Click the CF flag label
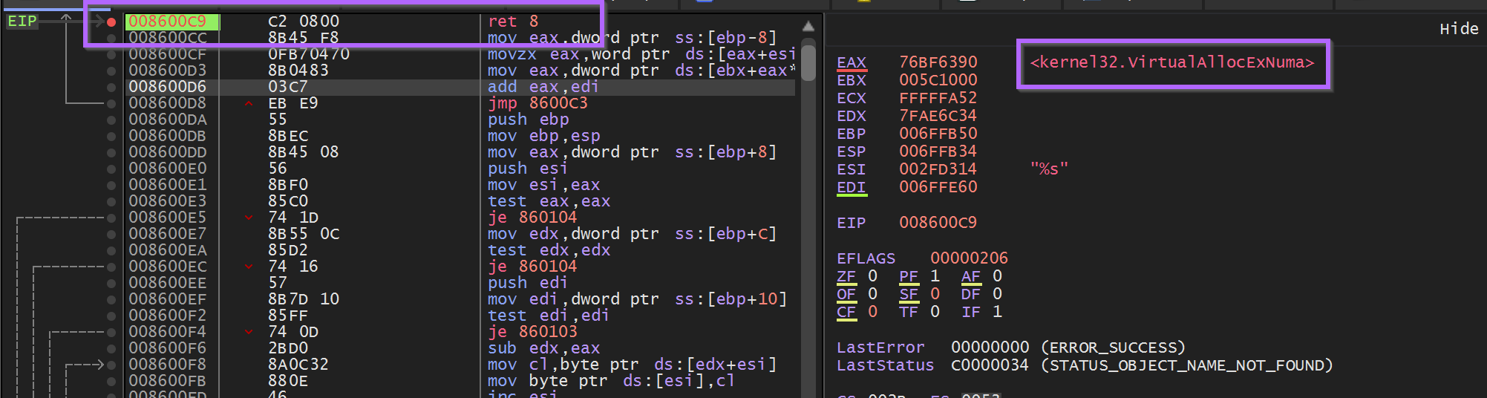Screen dimensions: 1487x398 (846, 312)
